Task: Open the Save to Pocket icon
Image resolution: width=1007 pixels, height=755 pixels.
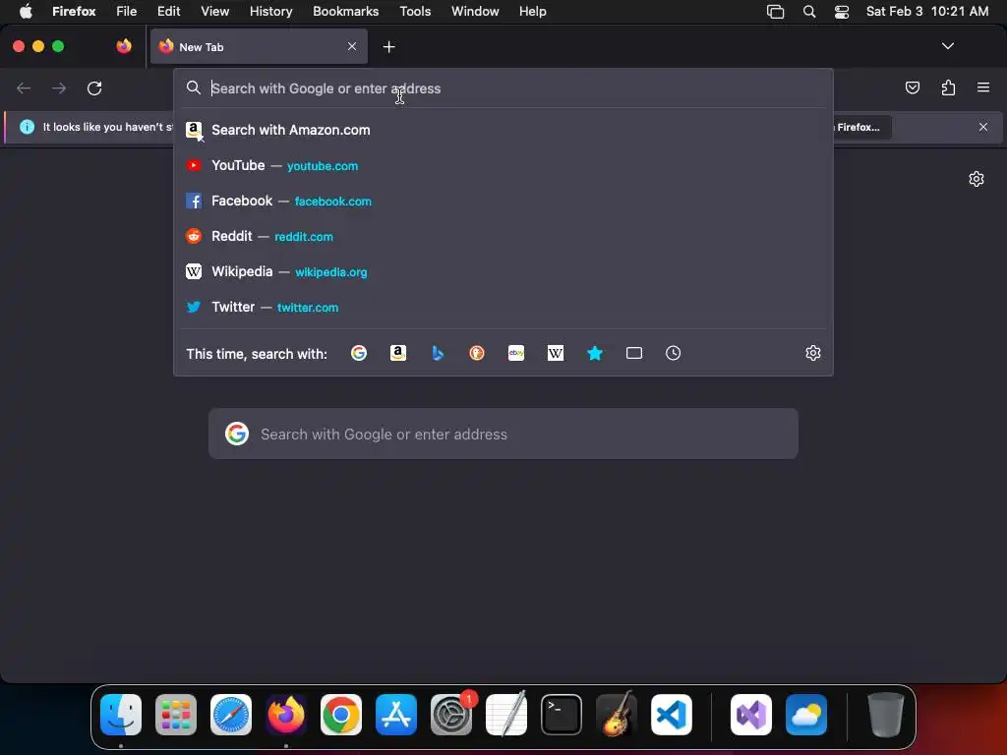Action: coord(912,87)
